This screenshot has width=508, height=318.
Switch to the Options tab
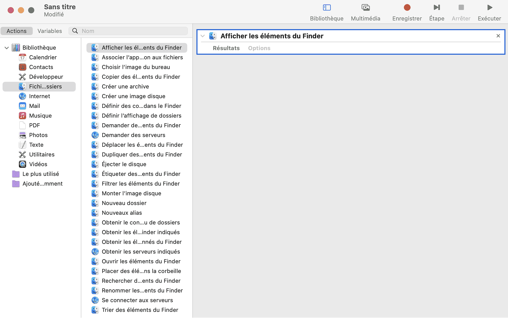coord(259,48)
